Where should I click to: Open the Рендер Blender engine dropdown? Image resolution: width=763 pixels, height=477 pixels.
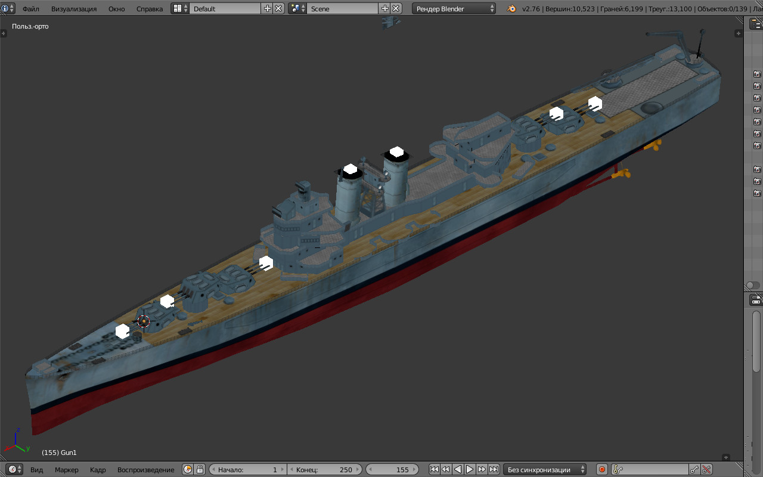pos(454,8)
